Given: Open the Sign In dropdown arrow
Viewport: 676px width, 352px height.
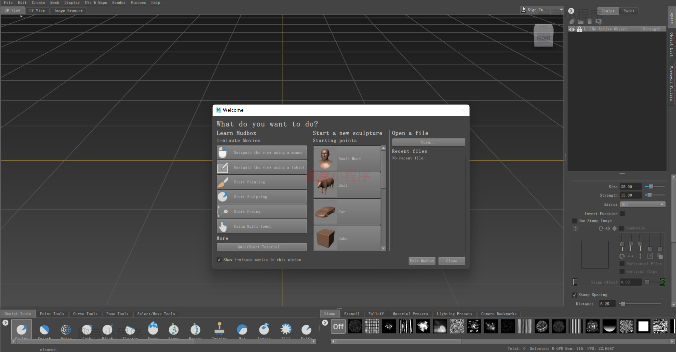Looking at the screenshot, I should tap(561, 10).
